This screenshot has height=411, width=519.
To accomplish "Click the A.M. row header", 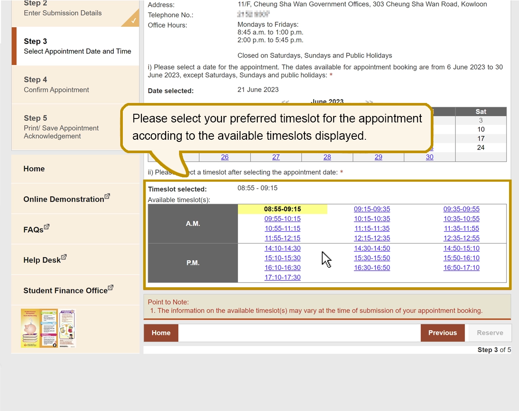I will [x=193, y=224].
